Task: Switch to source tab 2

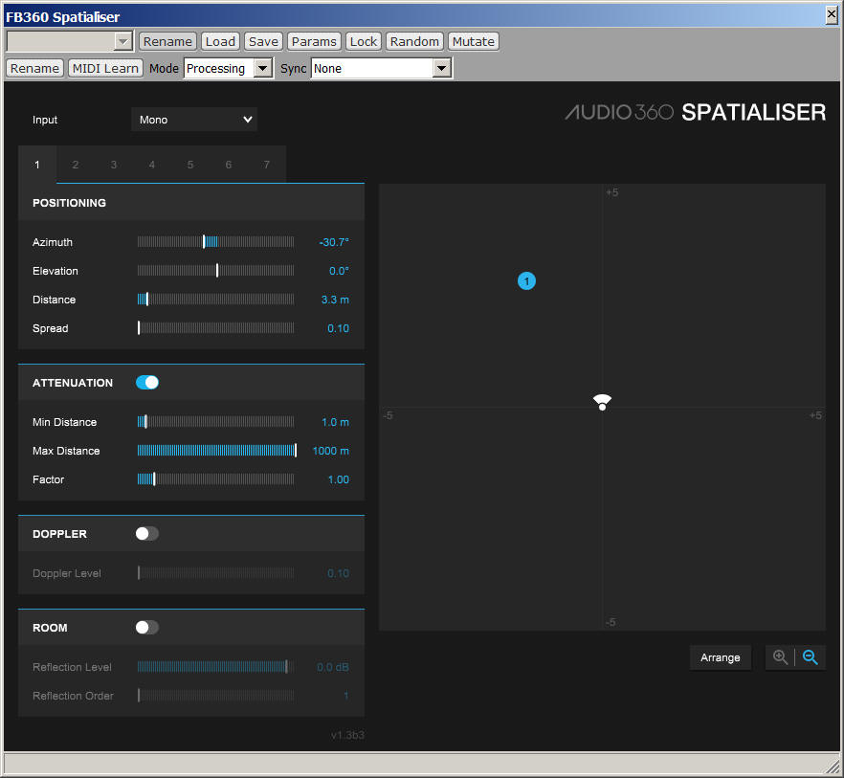Action: (x=76, y=165)
